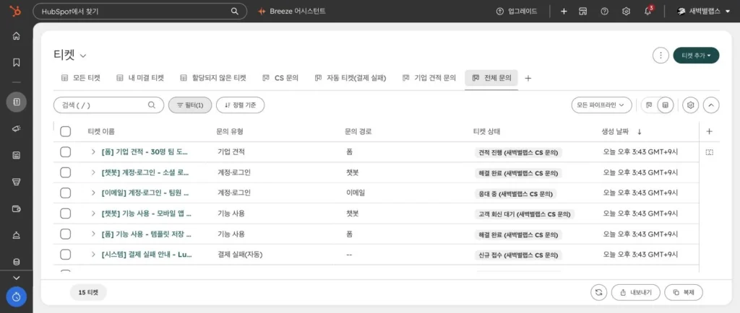The image size is (740, 313).
Task: Add a column with the table plus icon
Action: point(709,131)
